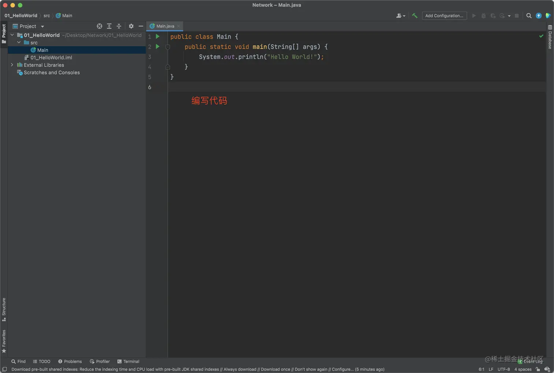This screenshot has width=554, height=373.
Task: Click the Debug bug icon
Action: [x=483, y=16]
